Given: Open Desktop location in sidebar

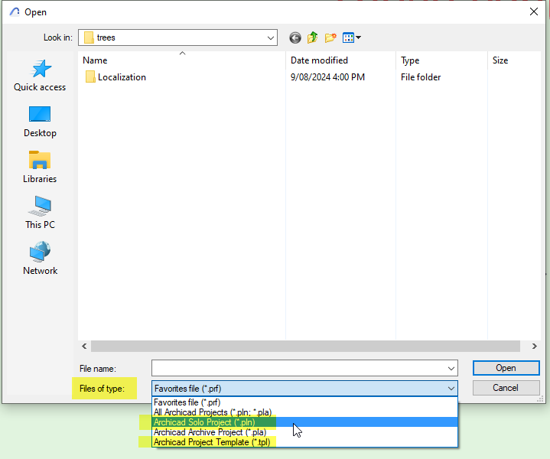Looking at the screenshot, I should (x=40, y=122).
